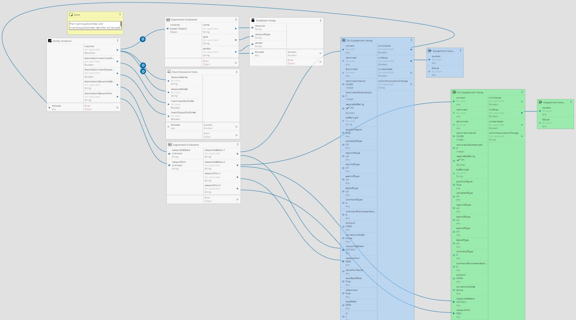Click Error output arrow of Store Resource Data
Image resolution: width=576 pixels, height=320 pixels.
coord(236,135)
